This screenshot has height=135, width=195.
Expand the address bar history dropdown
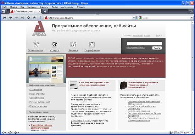(x=134, y=18)
